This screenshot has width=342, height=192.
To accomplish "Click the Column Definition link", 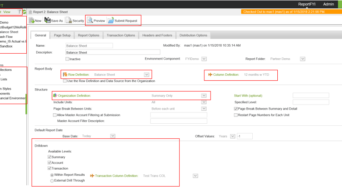I will pyautogui.click(x=226, y=75).
